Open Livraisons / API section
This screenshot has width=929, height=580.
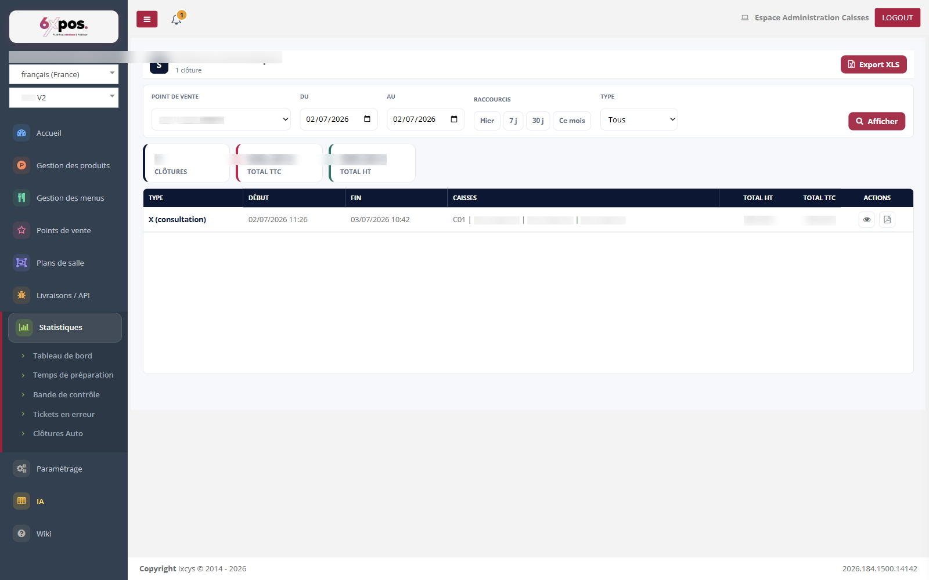[x=63, y=295]
